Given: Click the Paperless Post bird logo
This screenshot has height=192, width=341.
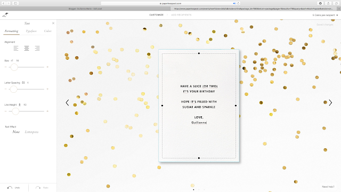Looking at the screenshot, I should pyautogui.click(x=5, y=15).
